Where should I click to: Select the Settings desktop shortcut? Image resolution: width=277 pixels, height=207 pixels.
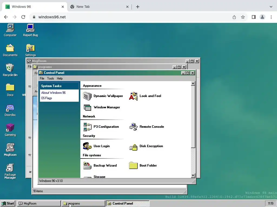click(30, 50)
